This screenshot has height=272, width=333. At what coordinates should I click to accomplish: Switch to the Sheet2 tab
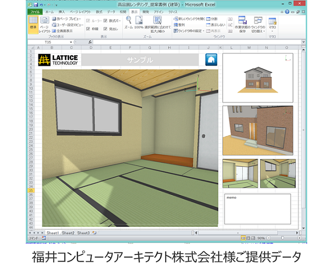(x=68, y=233)
